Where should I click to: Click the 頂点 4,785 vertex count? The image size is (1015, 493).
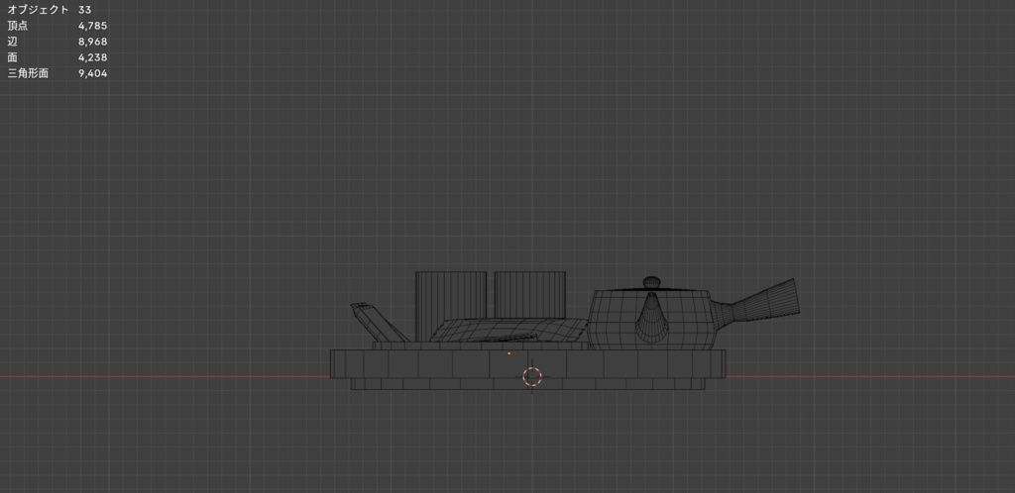(x=56, y=26)
